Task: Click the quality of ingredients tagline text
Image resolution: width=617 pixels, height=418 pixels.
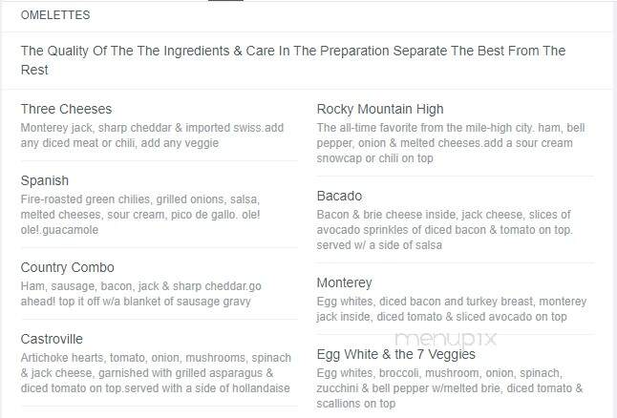Action: 293,60
